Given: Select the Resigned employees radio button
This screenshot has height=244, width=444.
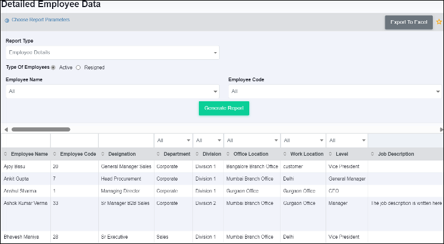Looking at the screenshot, I should coord(78,68).
